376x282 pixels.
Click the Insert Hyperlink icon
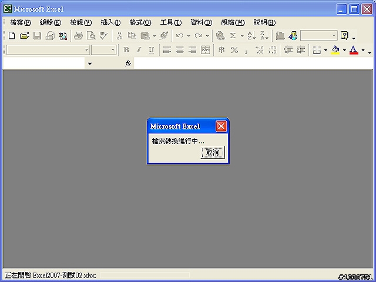(x=220, y=36)
